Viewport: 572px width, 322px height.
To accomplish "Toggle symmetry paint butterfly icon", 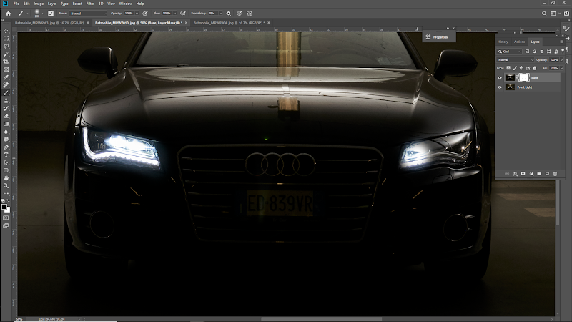I will 250,14.
